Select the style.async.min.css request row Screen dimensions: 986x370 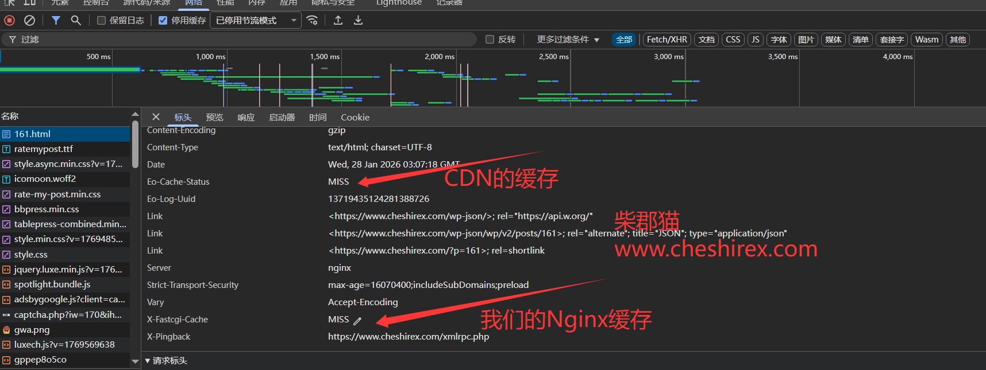(65, 164)
